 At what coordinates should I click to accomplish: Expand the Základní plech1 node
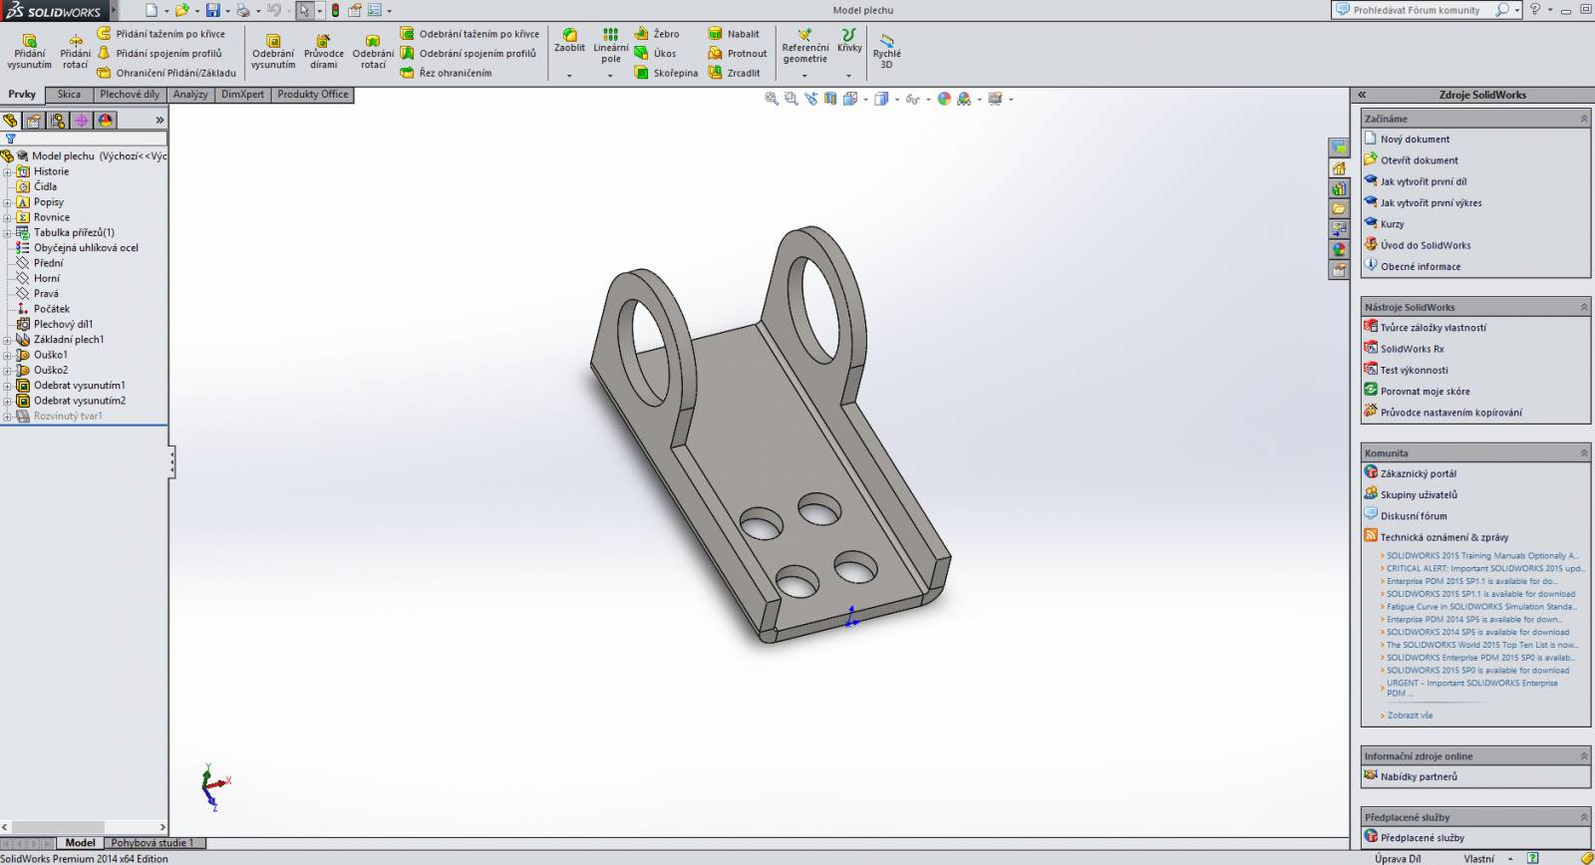click(7, 340)
